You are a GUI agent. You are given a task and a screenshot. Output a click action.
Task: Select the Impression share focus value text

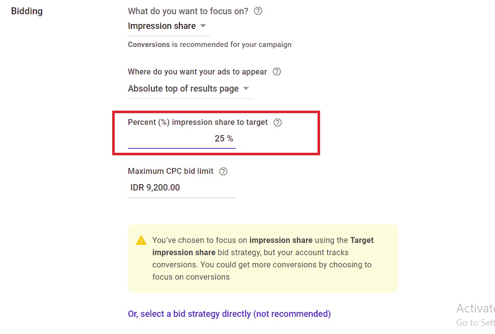tap(162, 26)
